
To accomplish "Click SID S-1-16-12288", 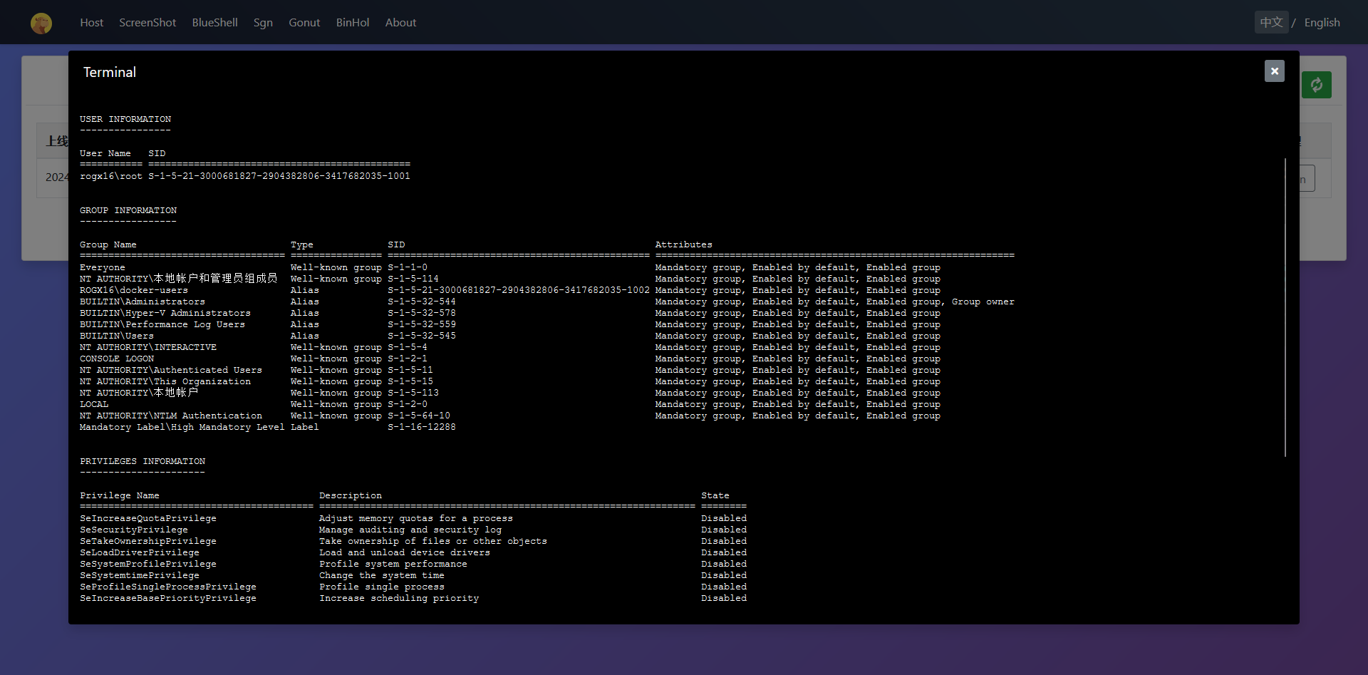I will 422,427.
